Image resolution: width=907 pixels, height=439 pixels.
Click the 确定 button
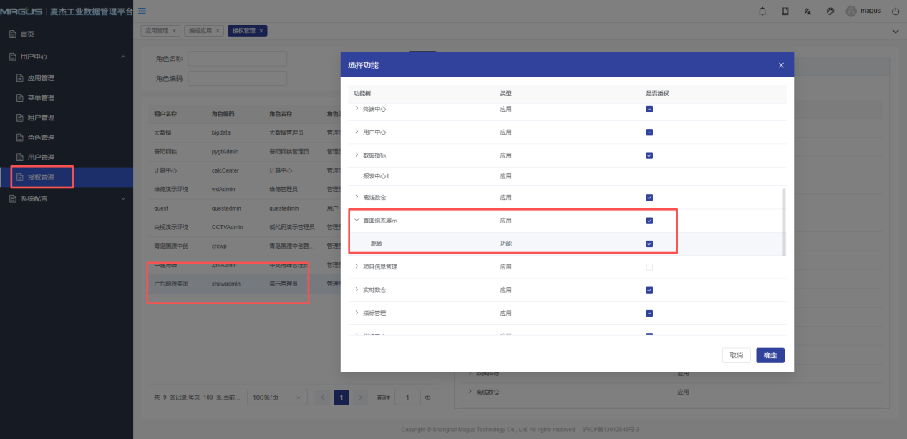tap(770, 355)
